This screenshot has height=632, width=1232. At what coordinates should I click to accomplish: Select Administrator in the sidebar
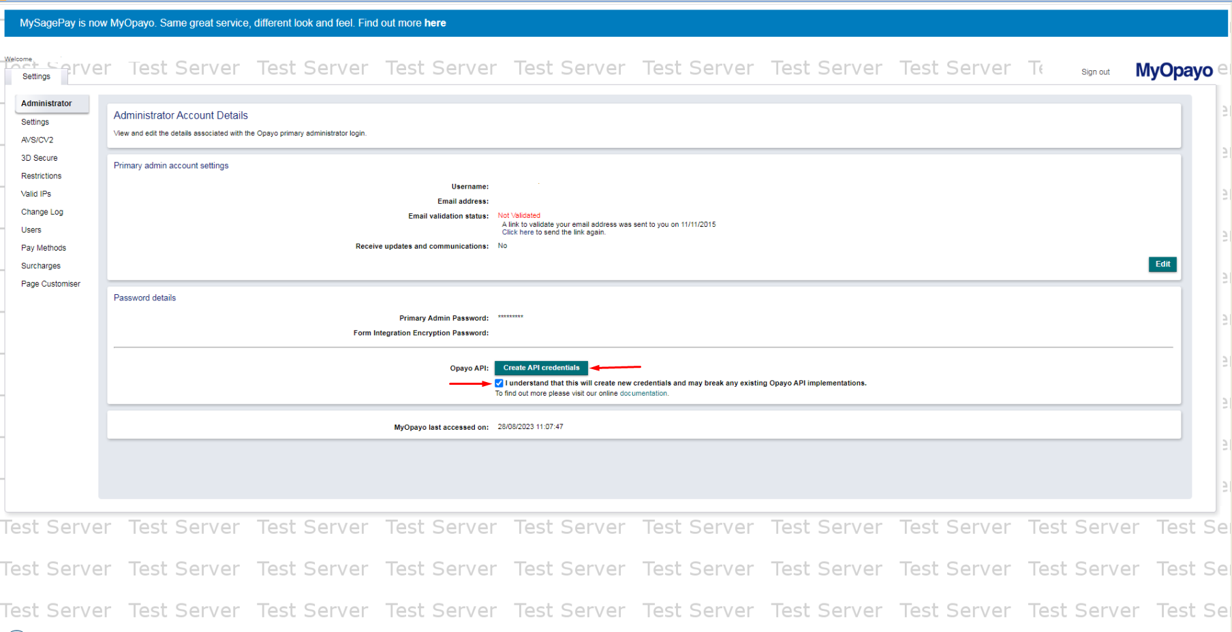pyautogui.click(x=52, y=104)
